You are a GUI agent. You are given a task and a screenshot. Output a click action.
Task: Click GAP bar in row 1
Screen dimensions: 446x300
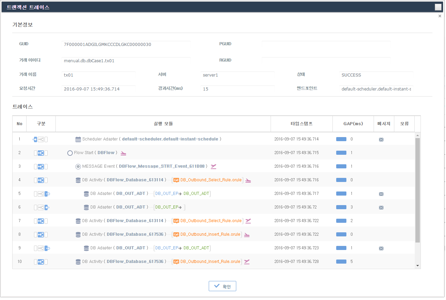click(x=341, y=139)
